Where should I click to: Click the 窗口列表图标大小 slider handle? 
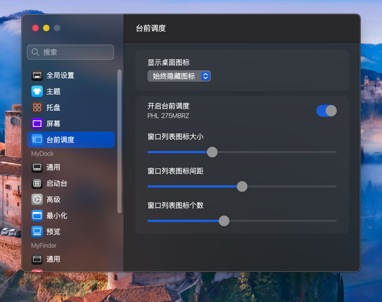(212, 152)
